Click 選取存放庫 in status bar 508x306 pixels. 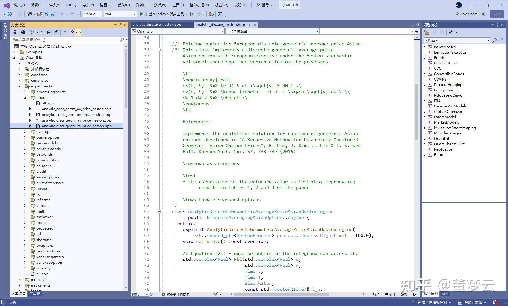click(x=472, y=302)
